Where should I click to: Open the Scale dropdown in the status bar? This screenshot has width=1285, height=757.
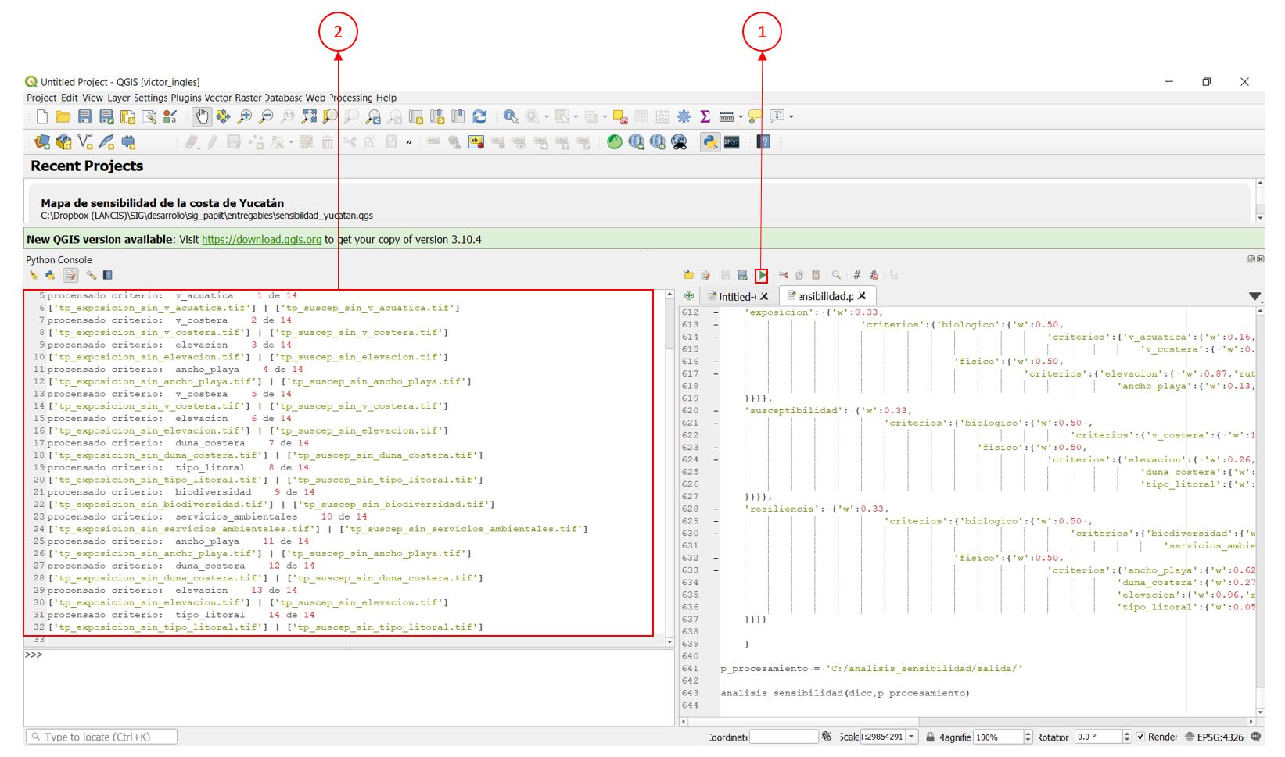(912, 737)
